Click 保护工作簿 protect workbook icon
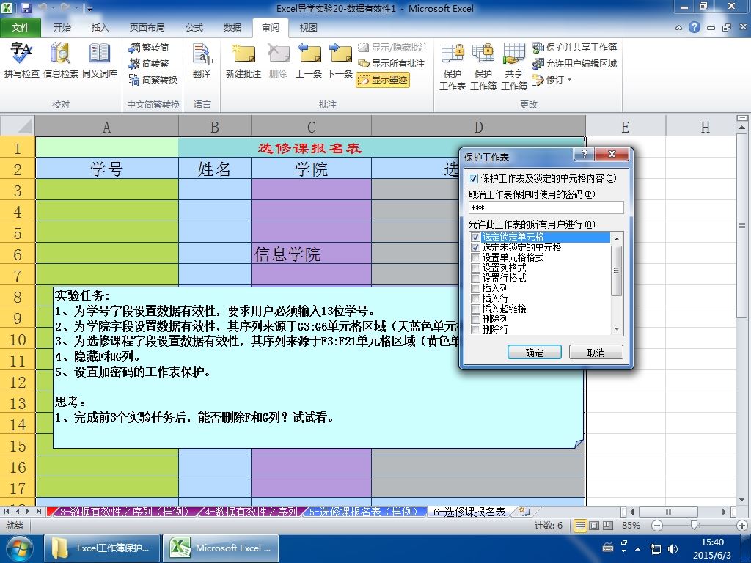Screen dimensions: 751x563 coord(483,66)
